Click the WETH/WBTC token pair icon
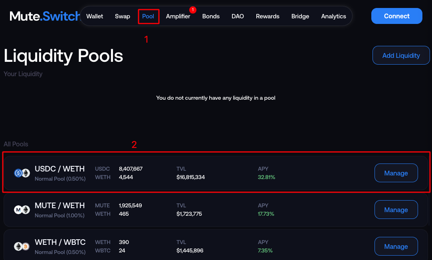Viewport: 432px width, 260px height. (22, 246)
